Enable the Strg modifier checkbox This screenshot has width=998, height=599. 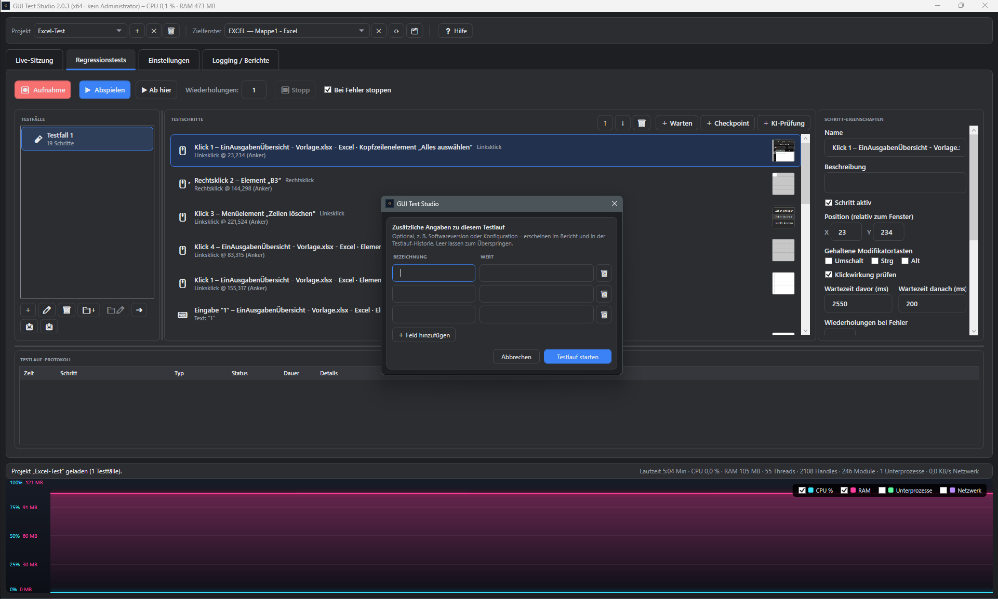875,261
